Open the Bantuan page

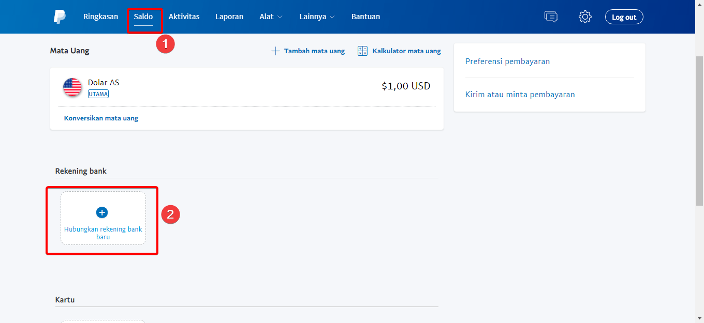click(365, 17)
